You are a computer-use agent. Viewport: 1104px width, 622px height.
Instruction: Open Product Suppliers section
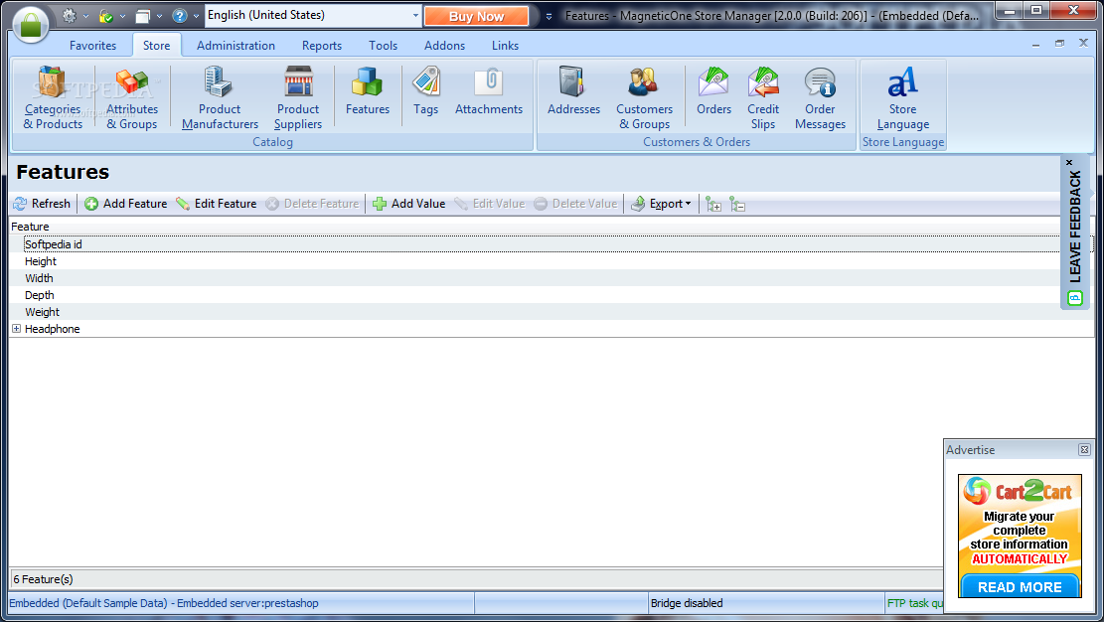(x=298, y=98)
